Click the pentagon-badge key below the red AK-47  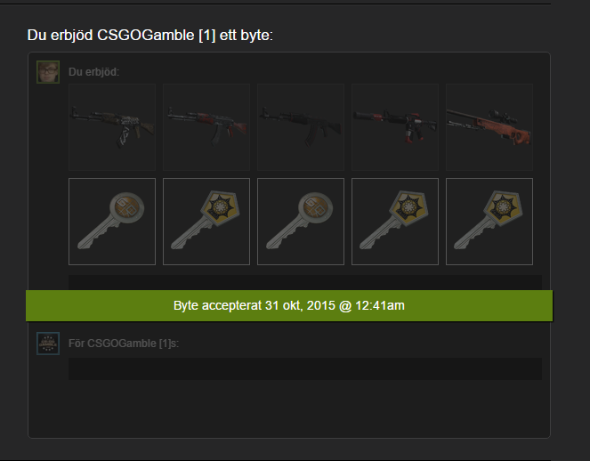206,222
